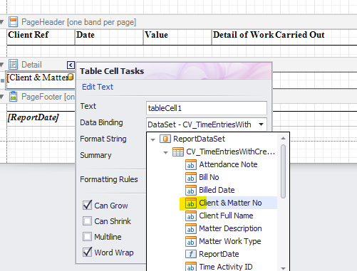Click the smart tag arrow beside Detail
The image size is (357, 271).
coord(71,65)
